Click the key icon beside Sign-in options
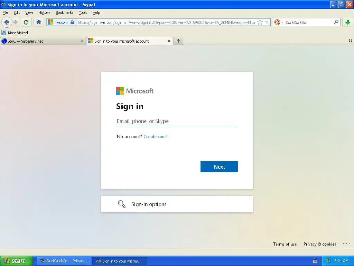The height and width of the screenshot is (266, 354). [x=122, y=204]
